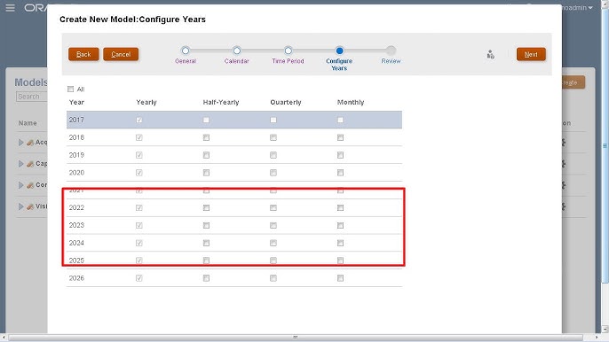Image resolution: width=609 pixels, height=342 pixels.
Task: Click the horizontal scrollbar right arrow
Action: 597,338
